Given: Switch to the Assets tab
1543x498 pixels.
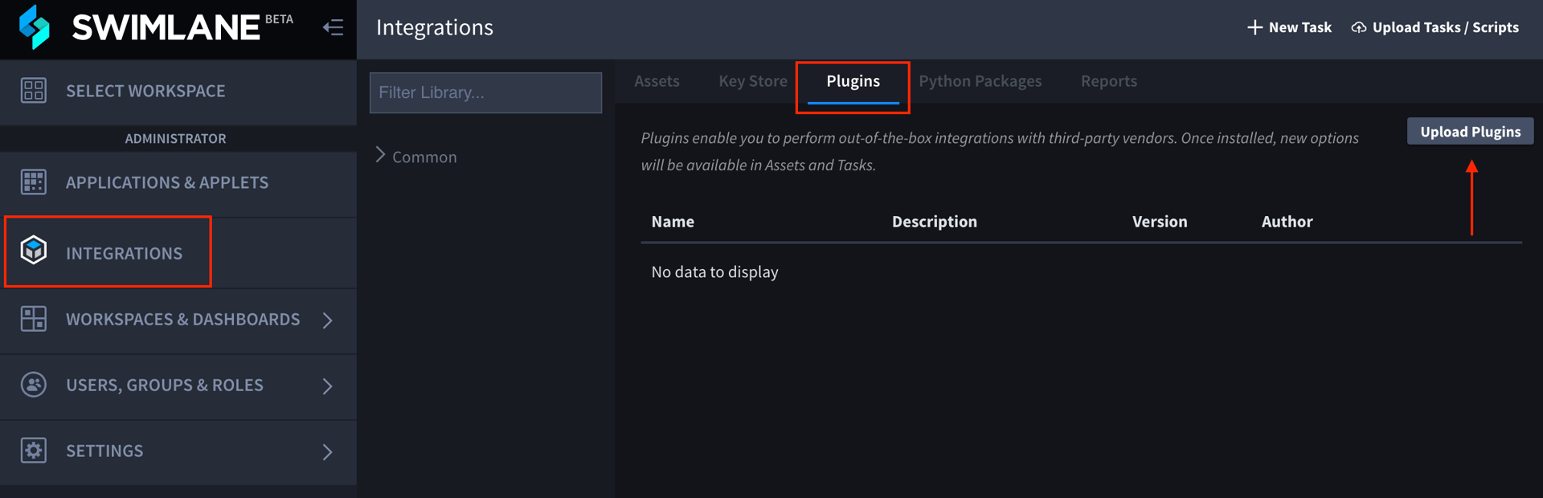Looking at the screenshot, I should tap(657, 81).
